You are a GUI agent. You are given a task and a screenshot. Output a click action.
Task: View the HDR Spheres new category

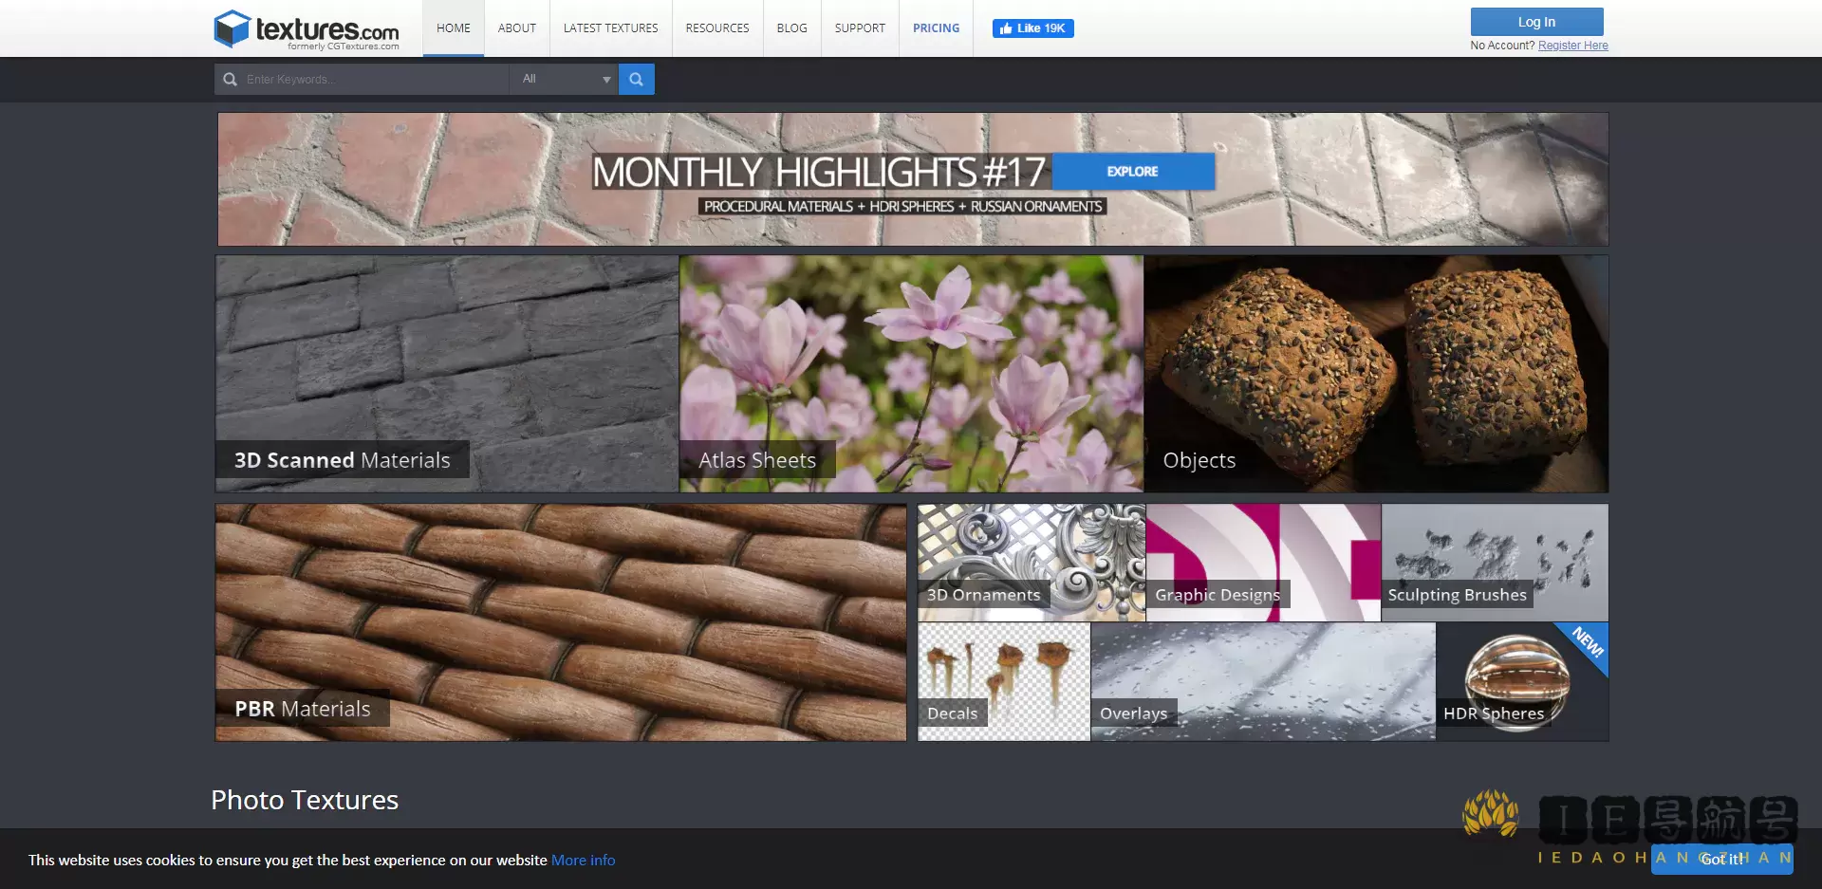(1521, 681)
